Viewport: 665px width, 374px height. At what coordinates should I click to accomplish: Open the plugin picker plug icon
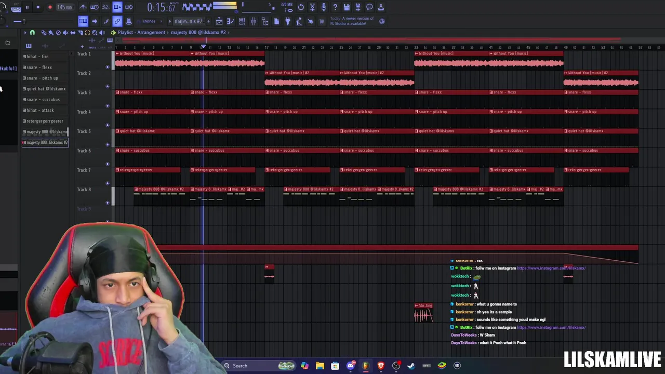click(288, 21)
